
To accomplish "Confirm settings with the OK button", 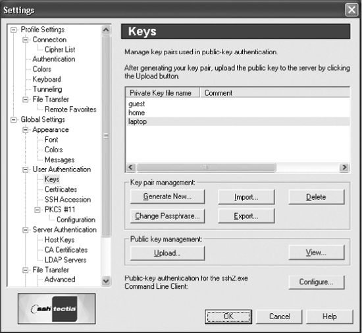I will (x=228, y=317).
